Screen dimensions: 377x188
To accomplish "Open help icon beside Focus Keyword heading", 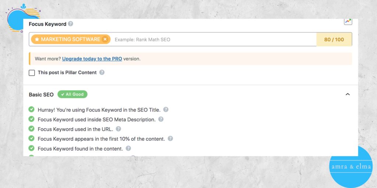I will click(x=70, y=24).
